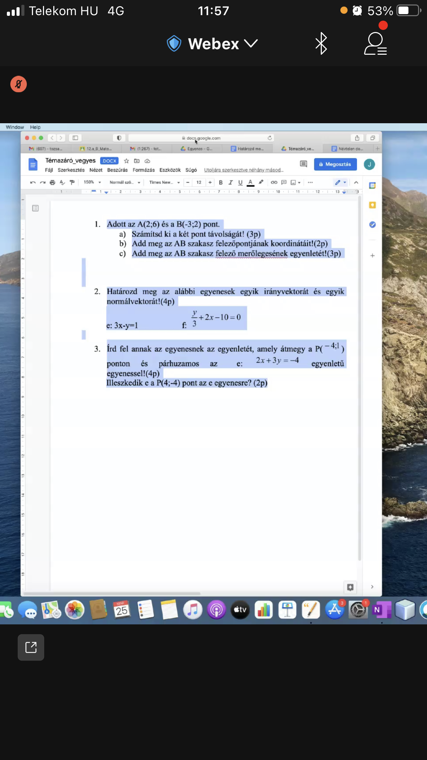The width and height of the screenshot is (427, 760).
Task: Open the Webex participants list icon
Action: coord(375,43)
